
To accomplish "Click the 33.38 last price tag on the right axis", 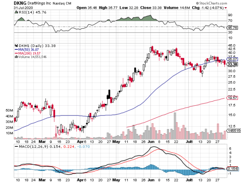I will click(232, 64).
